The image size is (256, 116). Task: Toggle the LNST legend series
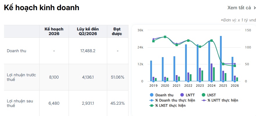[x=209, y=95]
